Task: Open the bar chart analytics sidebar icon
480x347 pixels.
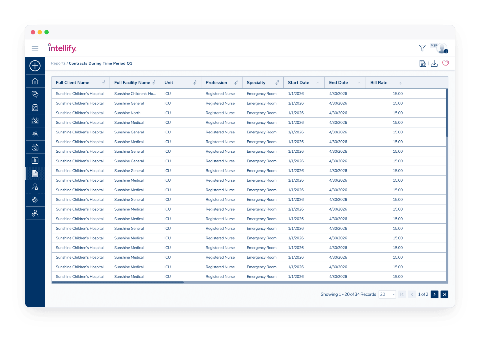Action: pyautogui.click(x=35, y=160)
